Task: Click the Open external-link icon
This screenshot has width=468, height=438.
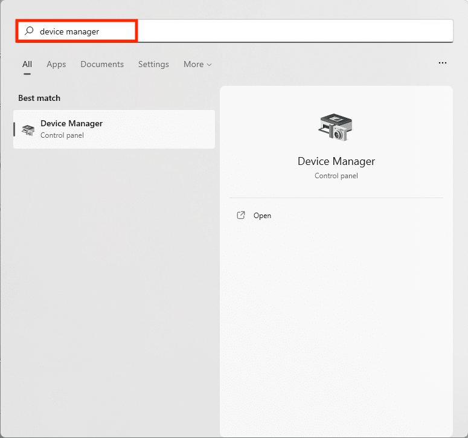Action: point(241,215)
